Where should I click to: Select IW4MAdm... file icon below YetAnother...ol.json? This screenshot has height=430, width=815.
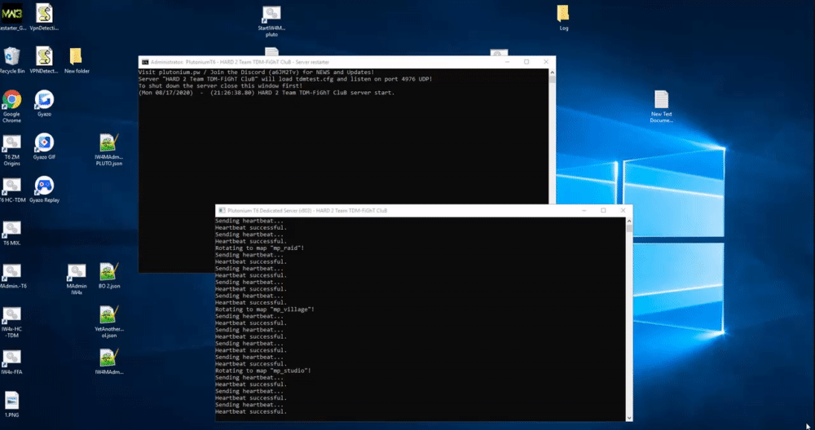coord(108,362)
